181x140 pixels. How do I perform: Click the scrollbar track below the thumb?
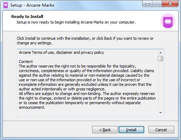[x=161, y=85]
